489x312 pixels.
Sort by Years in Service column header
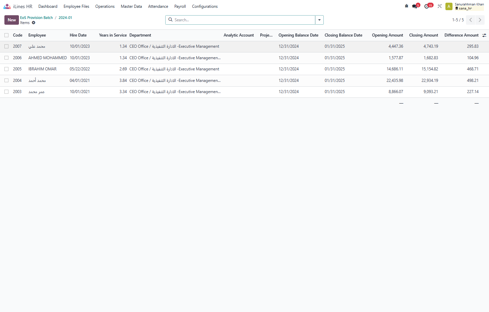tap(113, 35)
